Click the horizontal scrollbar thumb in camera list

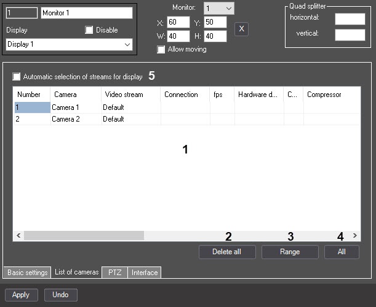[84, 235]
